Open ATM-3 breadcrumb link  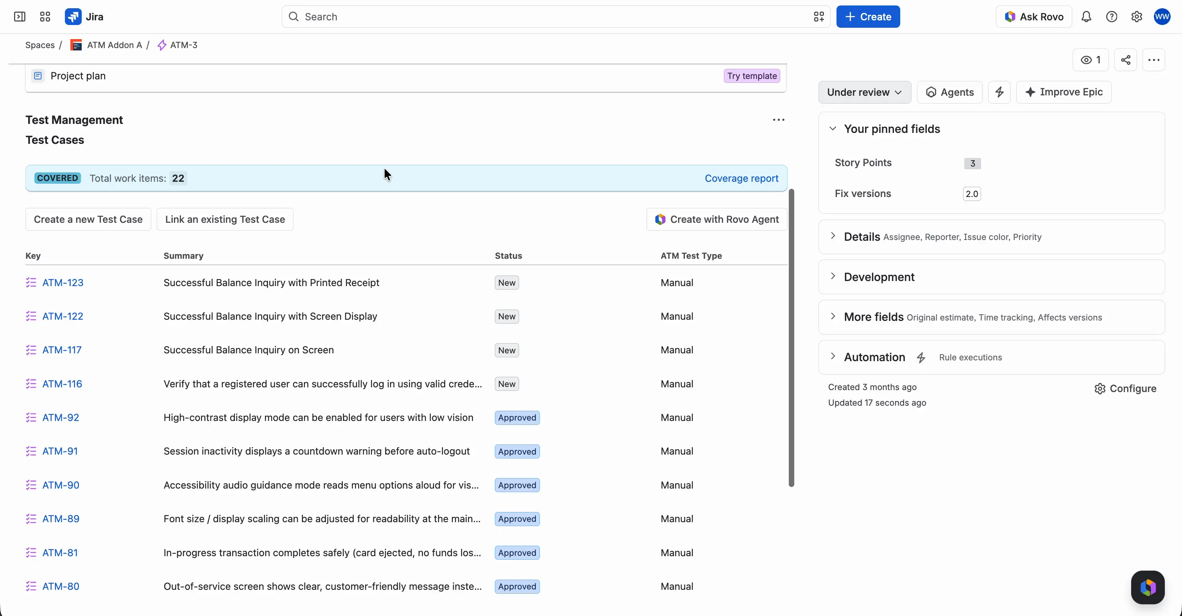184,45
